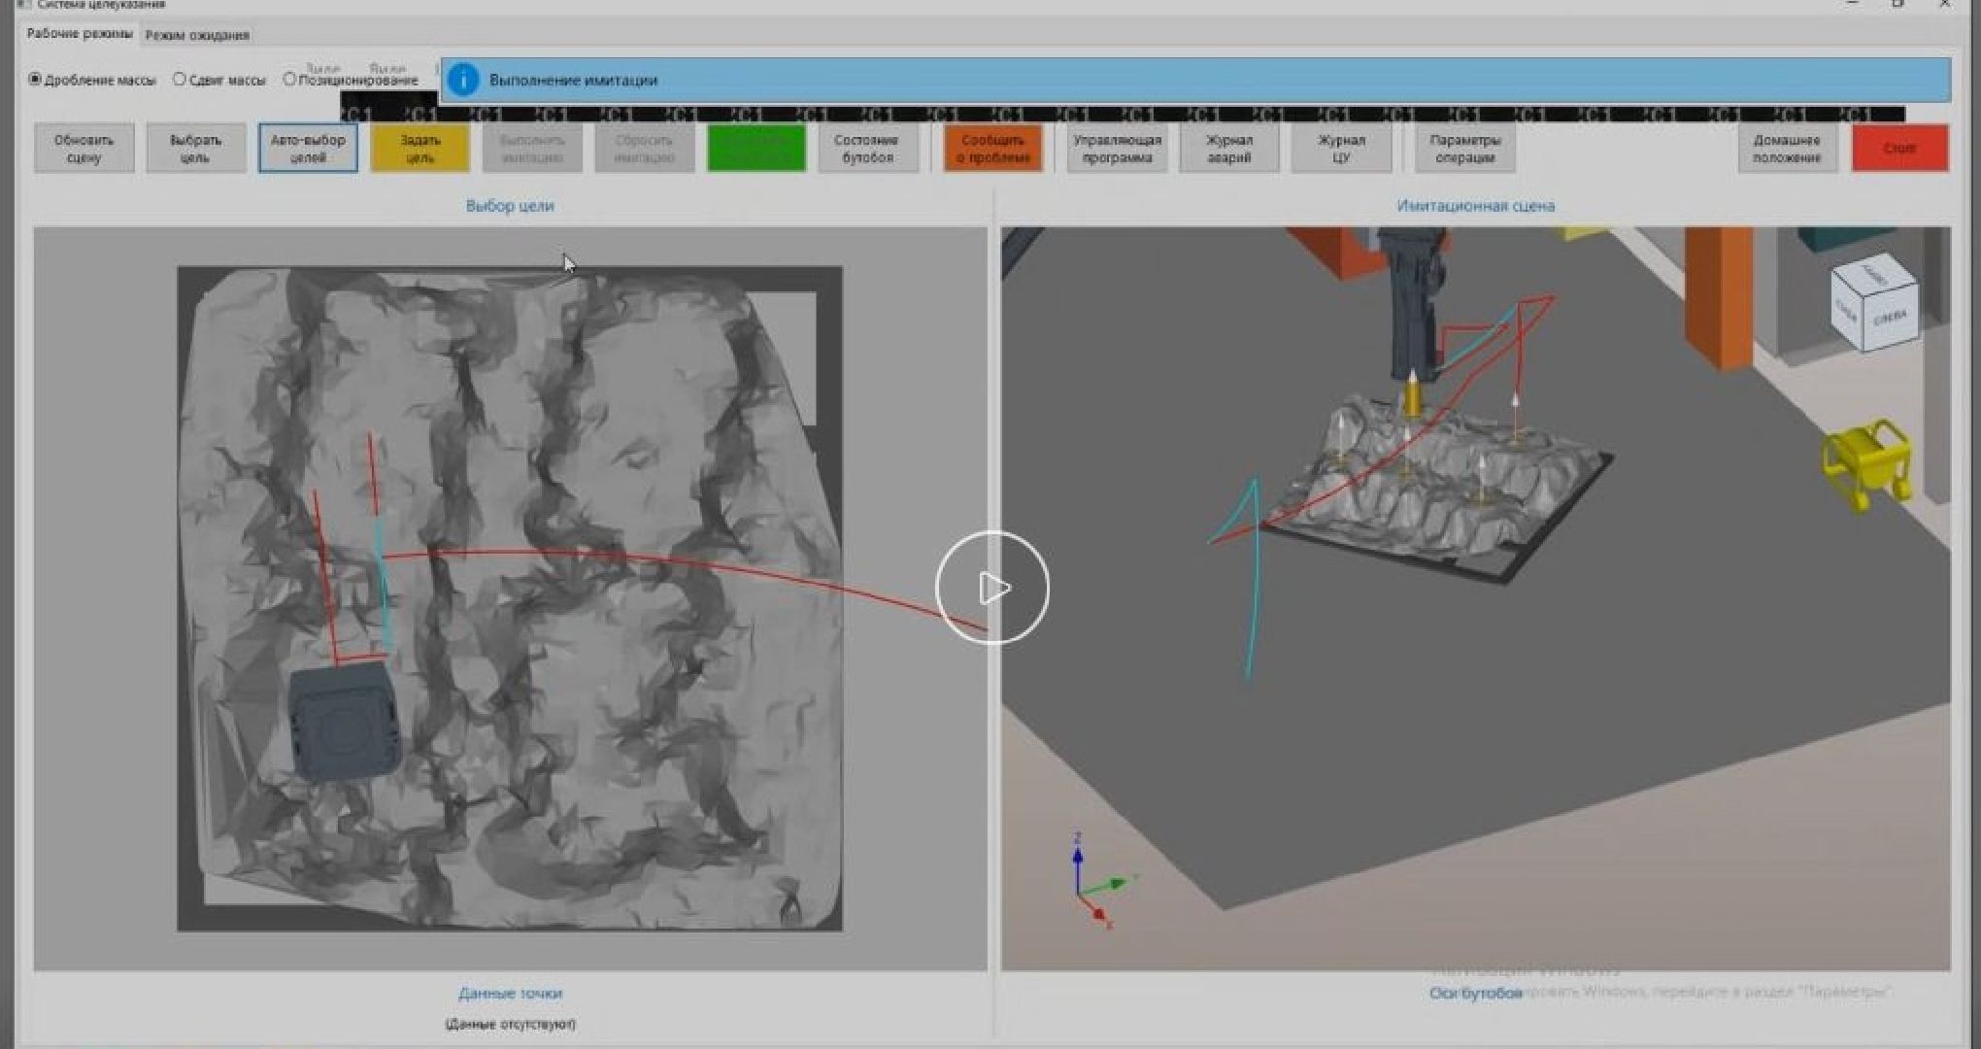
Task: Click the view orientation cube in the simulation scene
Action: click(1874, 303)
